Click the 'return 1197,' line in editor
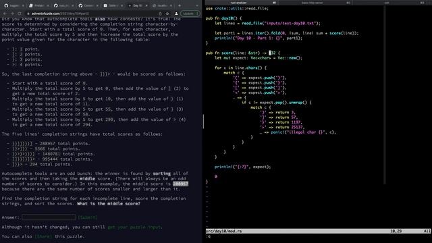The image size is (432, 243). 281,122
